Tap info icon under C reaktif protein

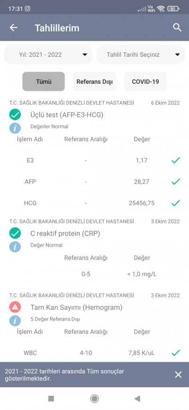(15, 247)
